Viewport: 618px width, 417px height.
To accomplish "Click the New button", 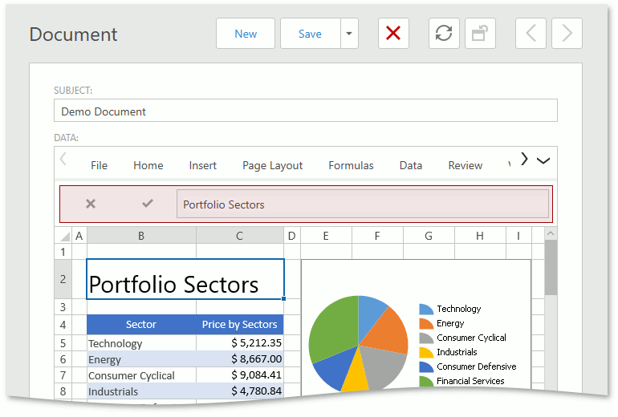I will click(246, 34).
